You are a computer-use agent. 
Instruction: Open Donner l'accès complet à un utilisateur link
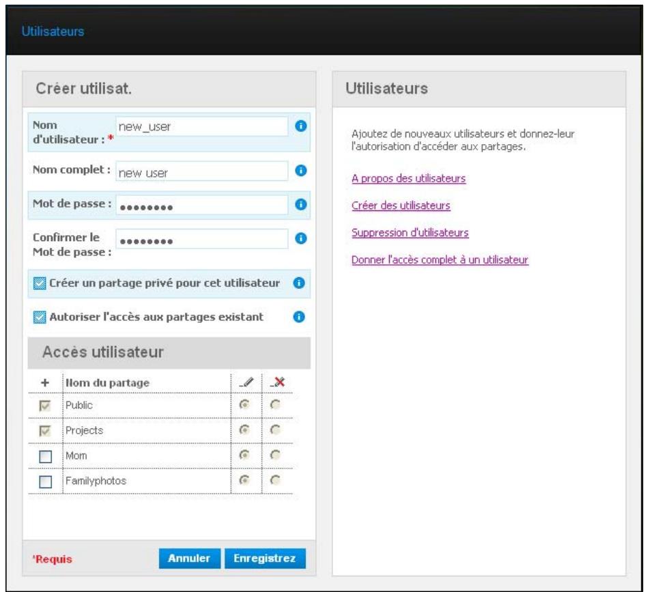point(440,260)
